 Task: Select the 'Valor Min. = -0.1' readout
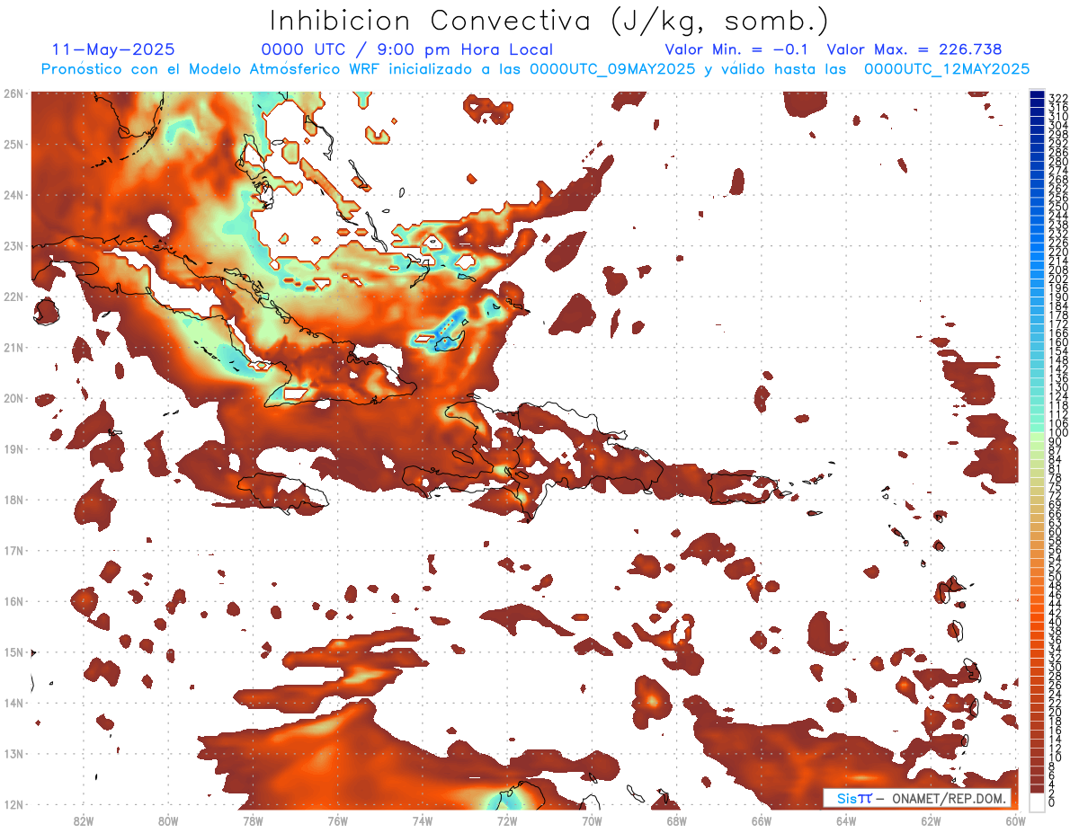click(x=737, y=49)
